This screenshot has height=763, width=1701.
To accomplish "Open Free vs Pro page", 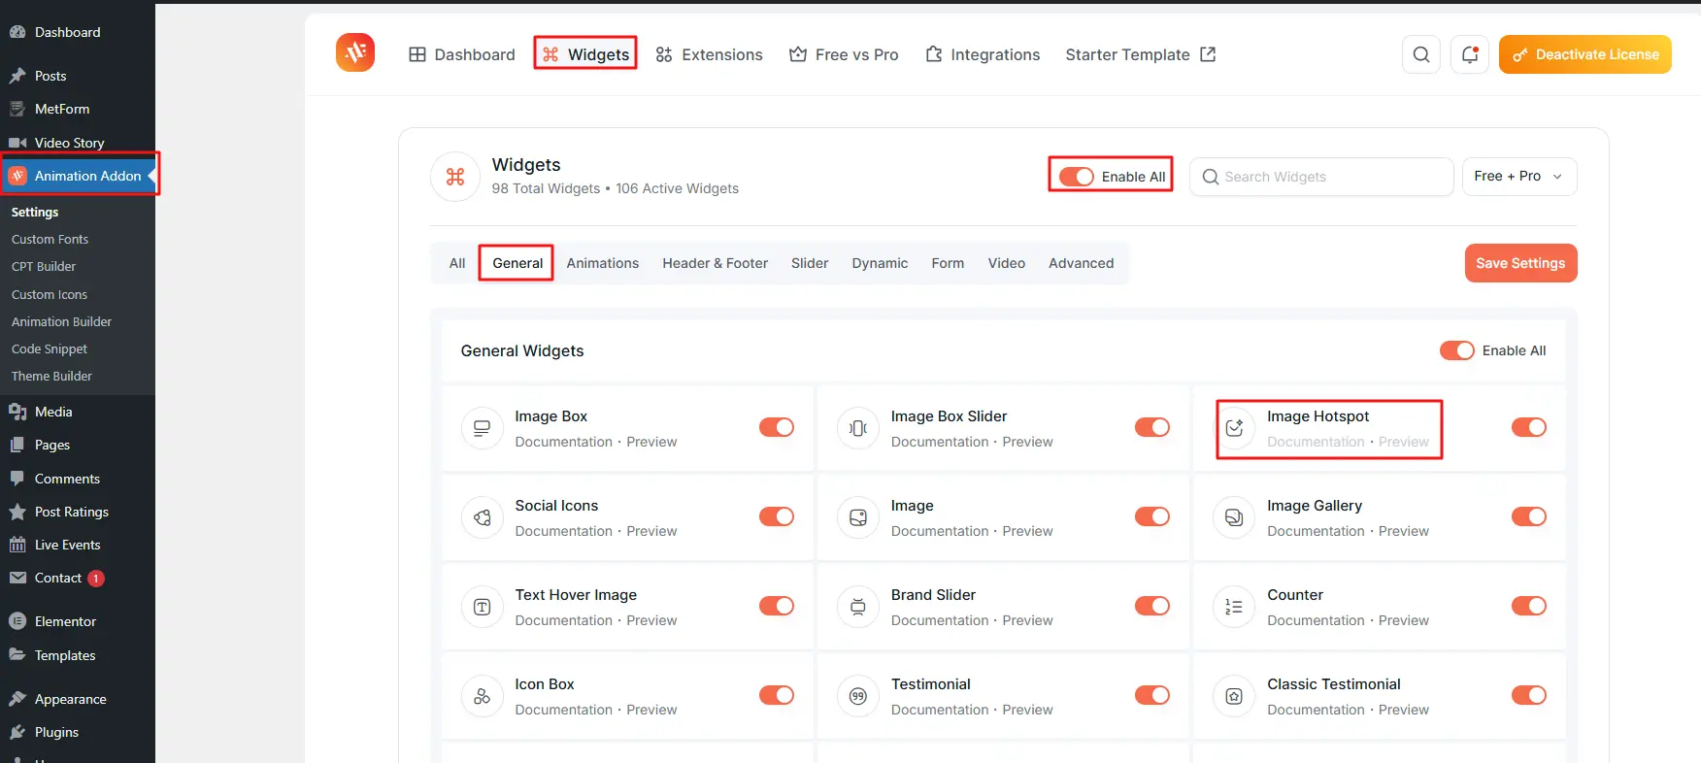I will pyautogui.click(x=844, y=54).
